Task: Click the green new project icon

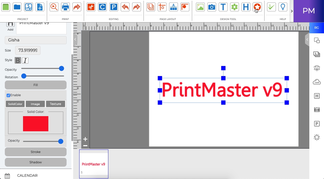Action: point(6,7)
